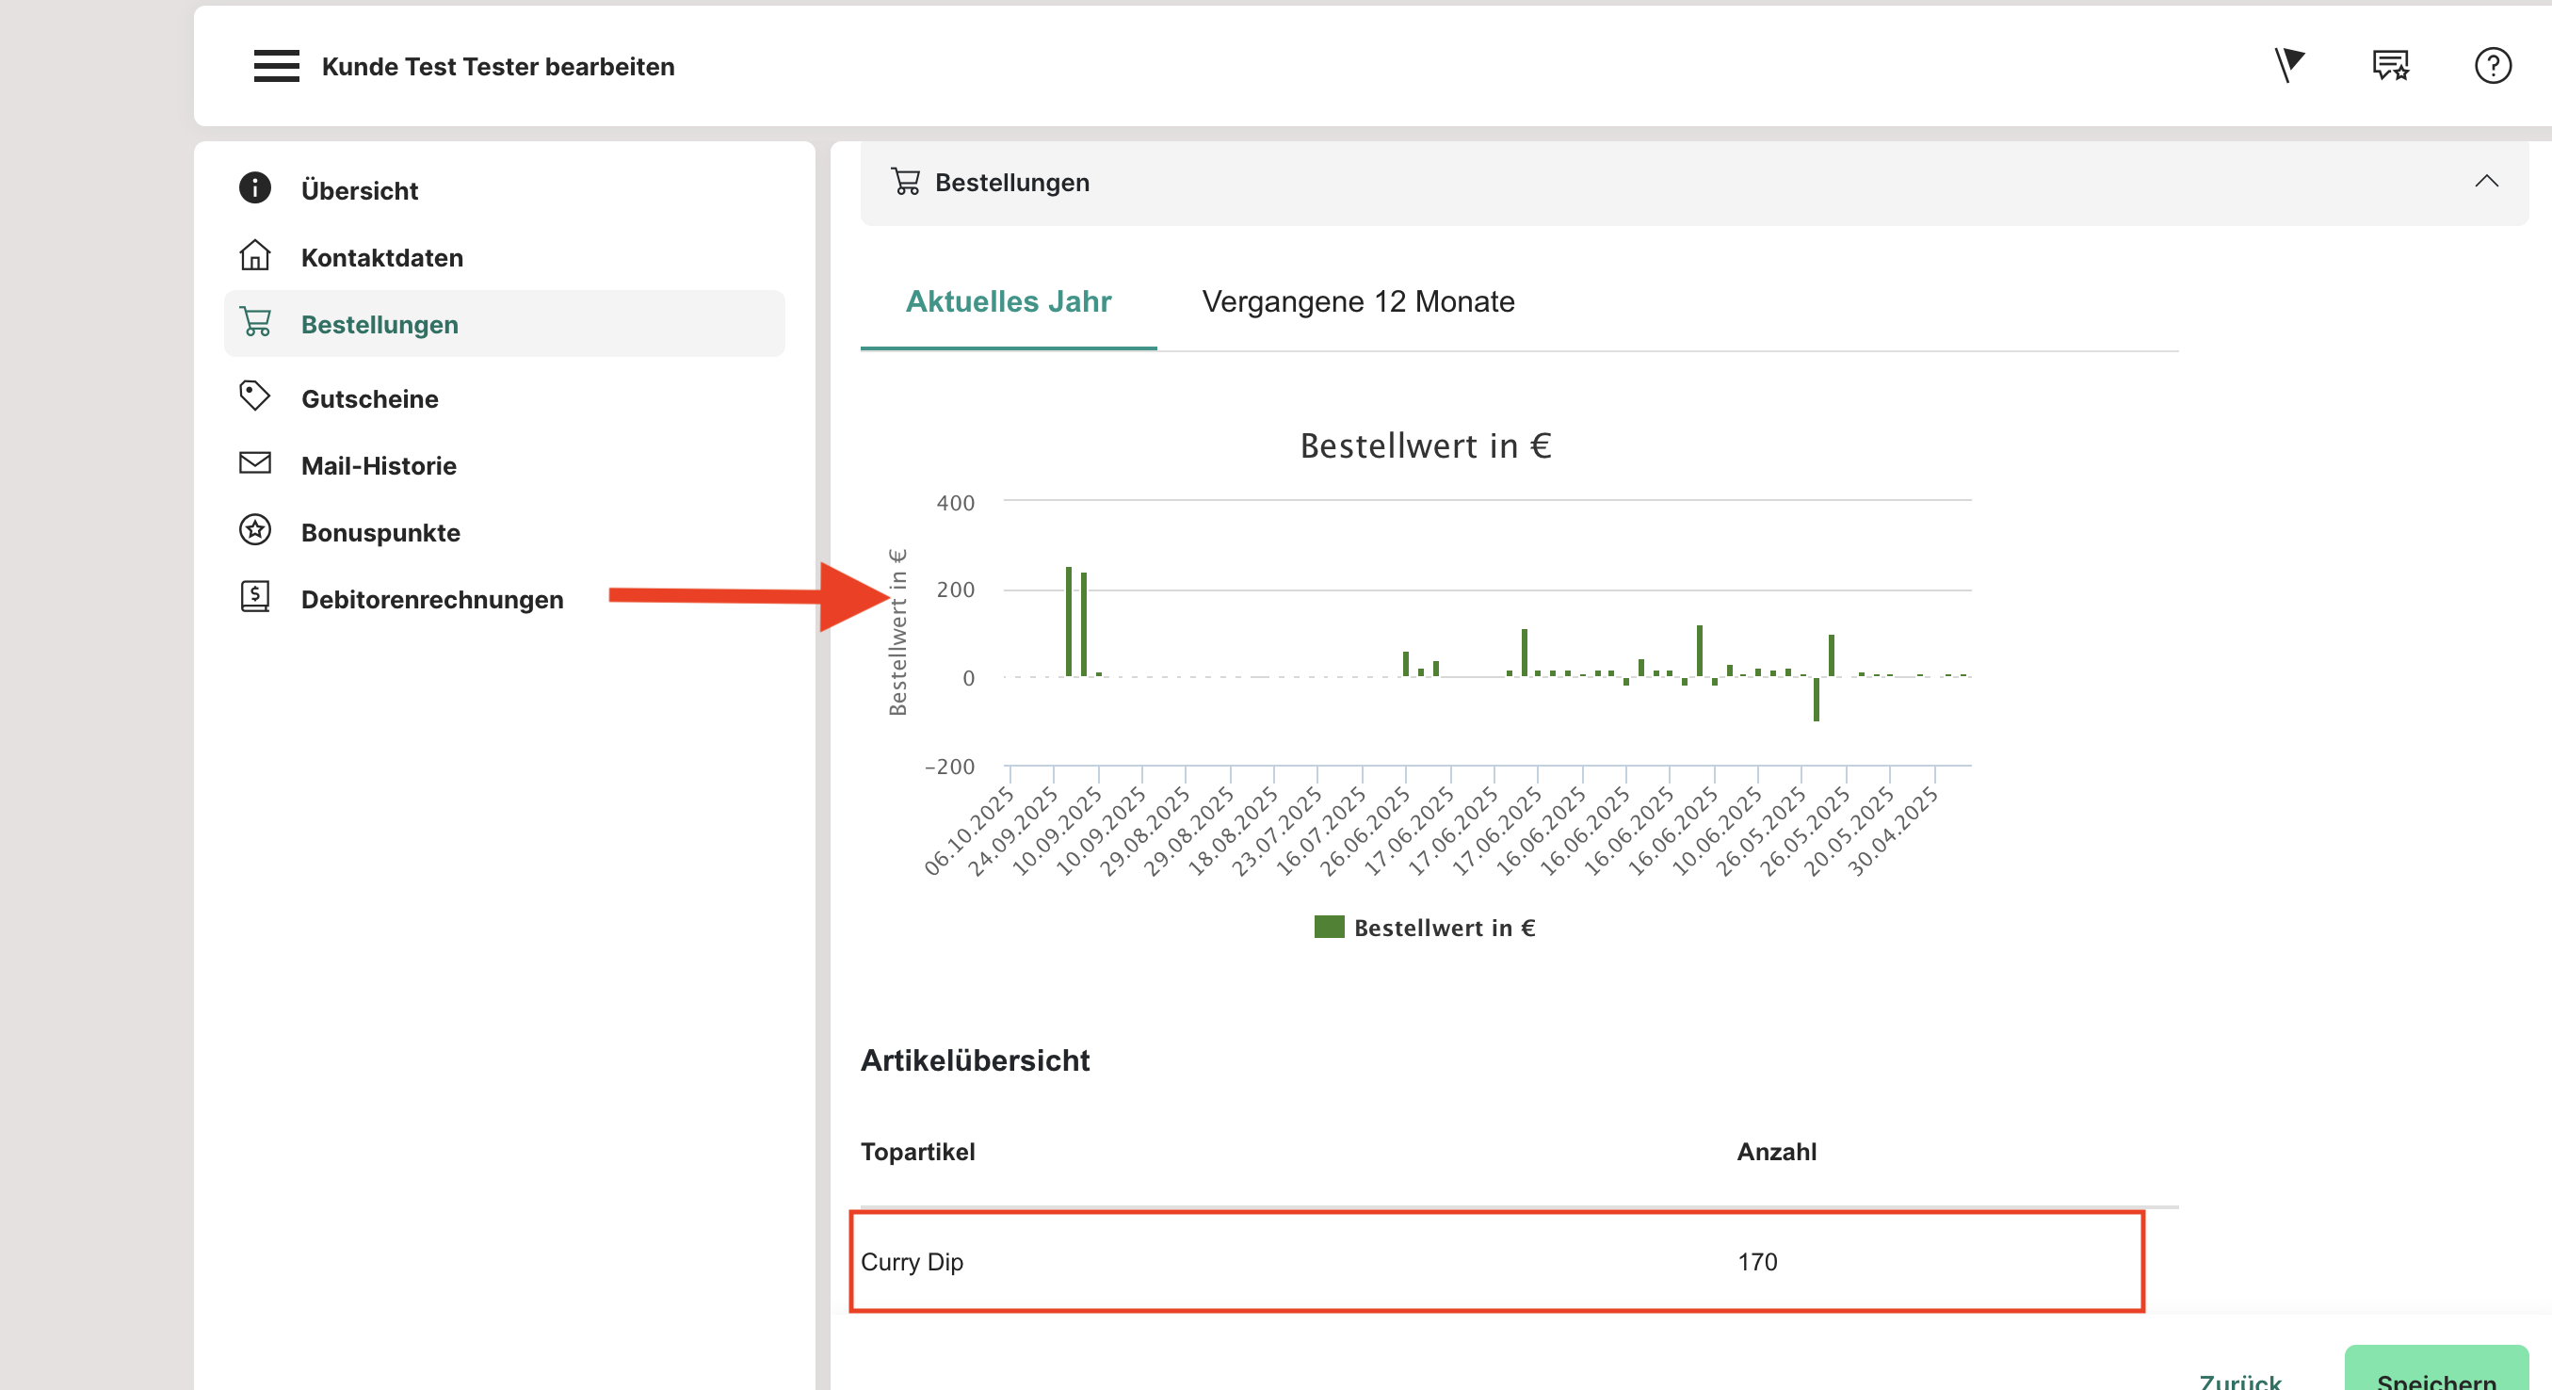This screenshot has height=1390, width=2552.
Task: Click the Kontaktdaten house icon
Action: coord(254,255)
